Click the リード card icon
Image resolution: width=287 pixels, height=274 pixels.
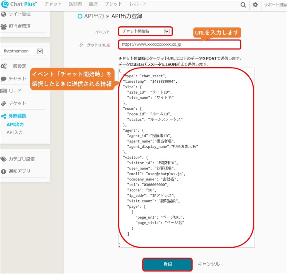click(x=3, y=91)
